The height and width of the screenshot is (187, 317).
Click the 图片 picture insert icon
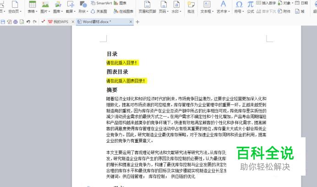[x=45, y=4]
